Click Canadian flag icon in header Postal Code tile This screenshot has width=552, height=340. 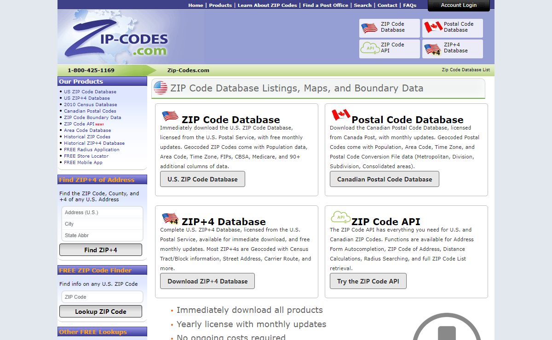coord(433,27)
